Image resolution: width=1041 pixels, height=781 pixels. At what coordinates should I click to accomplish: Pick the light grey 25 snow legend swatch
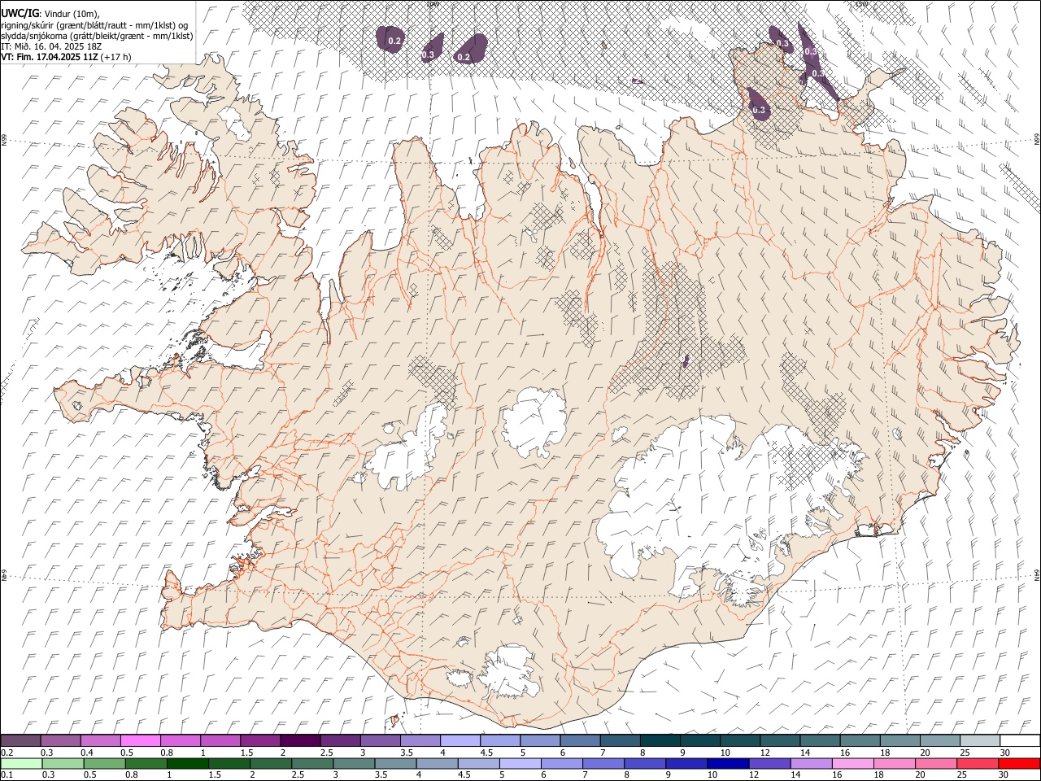[x=981, y=740]
